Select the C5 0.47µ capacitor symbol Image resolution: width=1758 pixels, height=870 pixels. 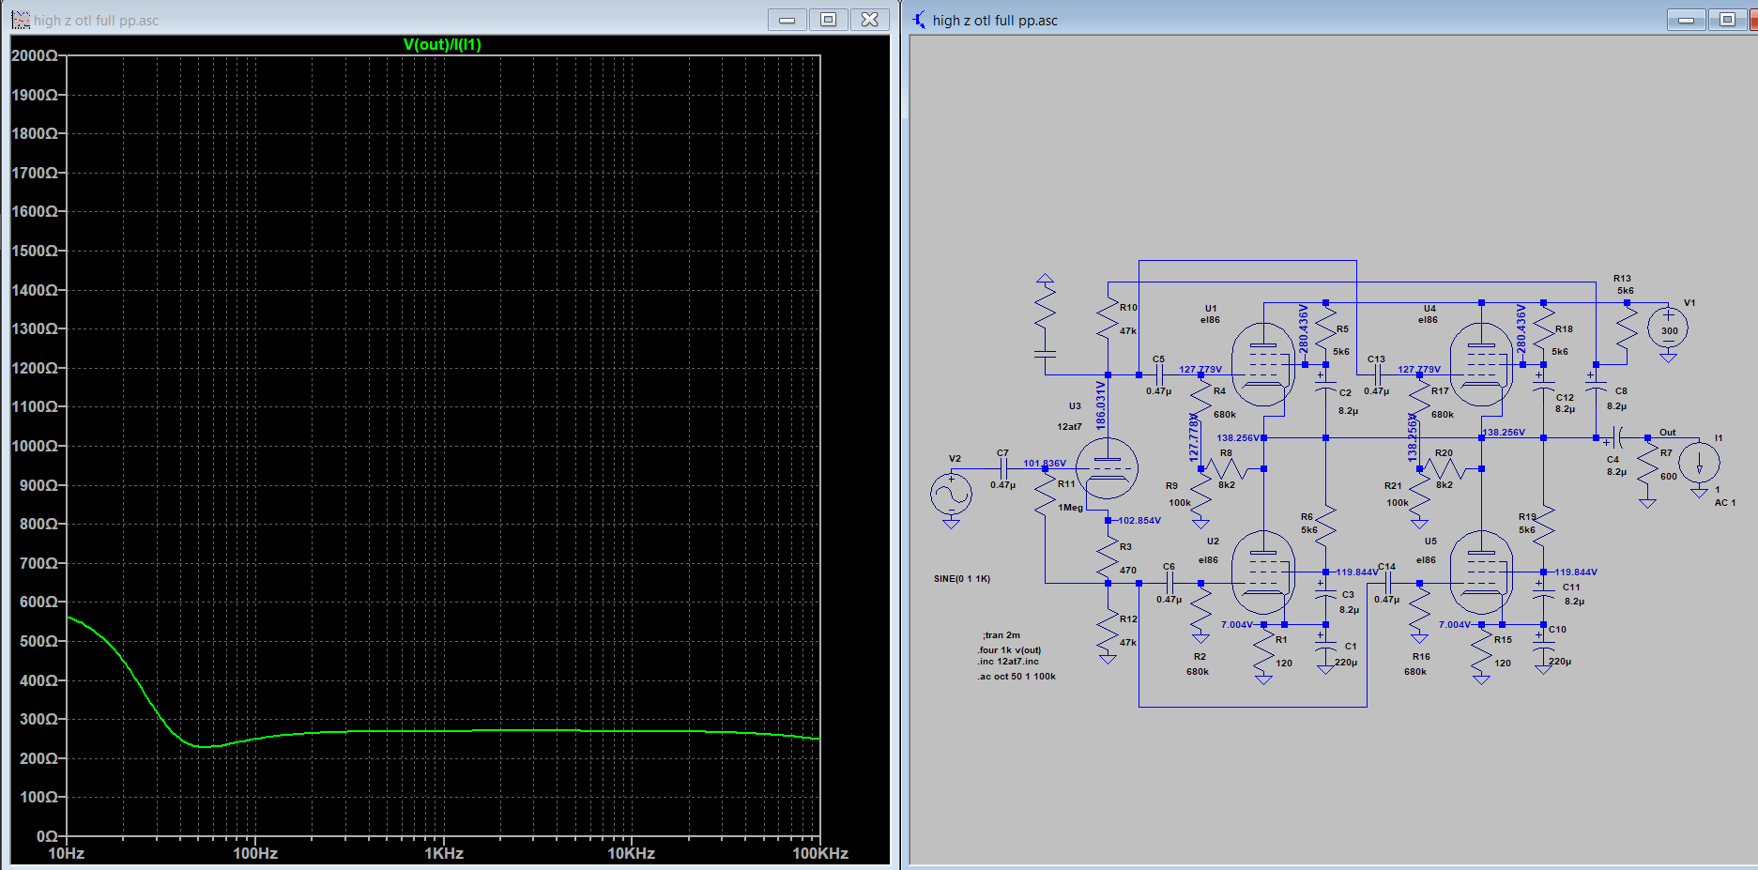pos(1159,374)
